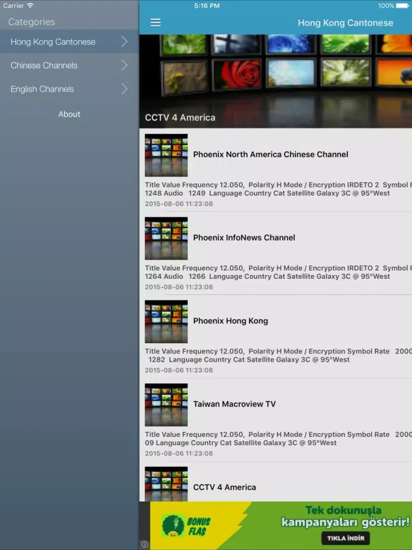Open Taiwan Macroview TV title
412x550 pixels.
coord(235,404)
